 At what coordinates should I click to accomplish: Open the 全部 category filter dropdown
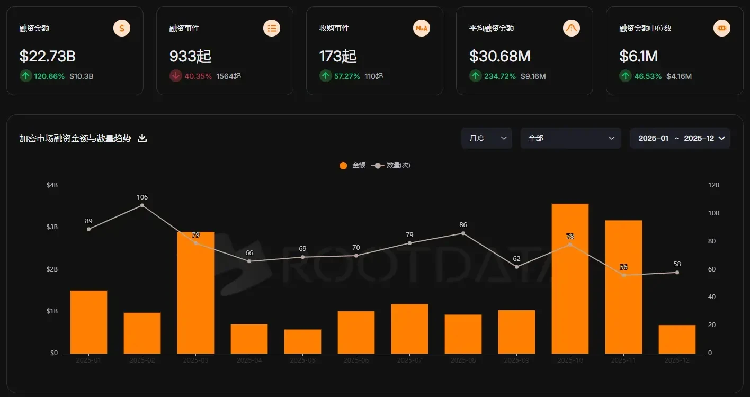point(570,138)
